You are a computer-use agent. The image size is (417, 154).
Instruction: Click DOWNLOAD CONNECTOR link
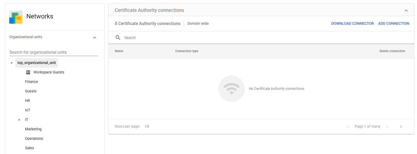352,23
